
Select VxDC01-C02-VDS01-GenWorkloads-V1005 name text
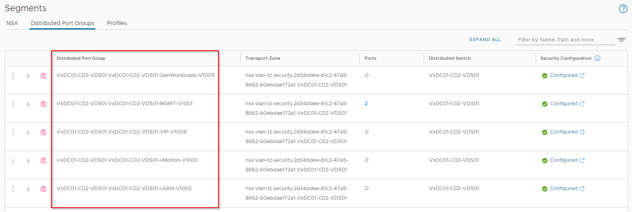(x=135, y=75)
